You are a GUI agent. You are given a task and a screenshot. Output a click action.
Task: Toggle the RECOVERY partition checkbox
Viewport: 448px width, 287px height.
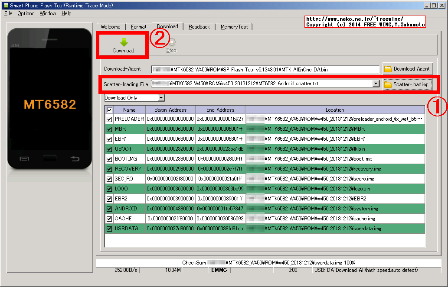pyautogui.click(x=109, y=169)
